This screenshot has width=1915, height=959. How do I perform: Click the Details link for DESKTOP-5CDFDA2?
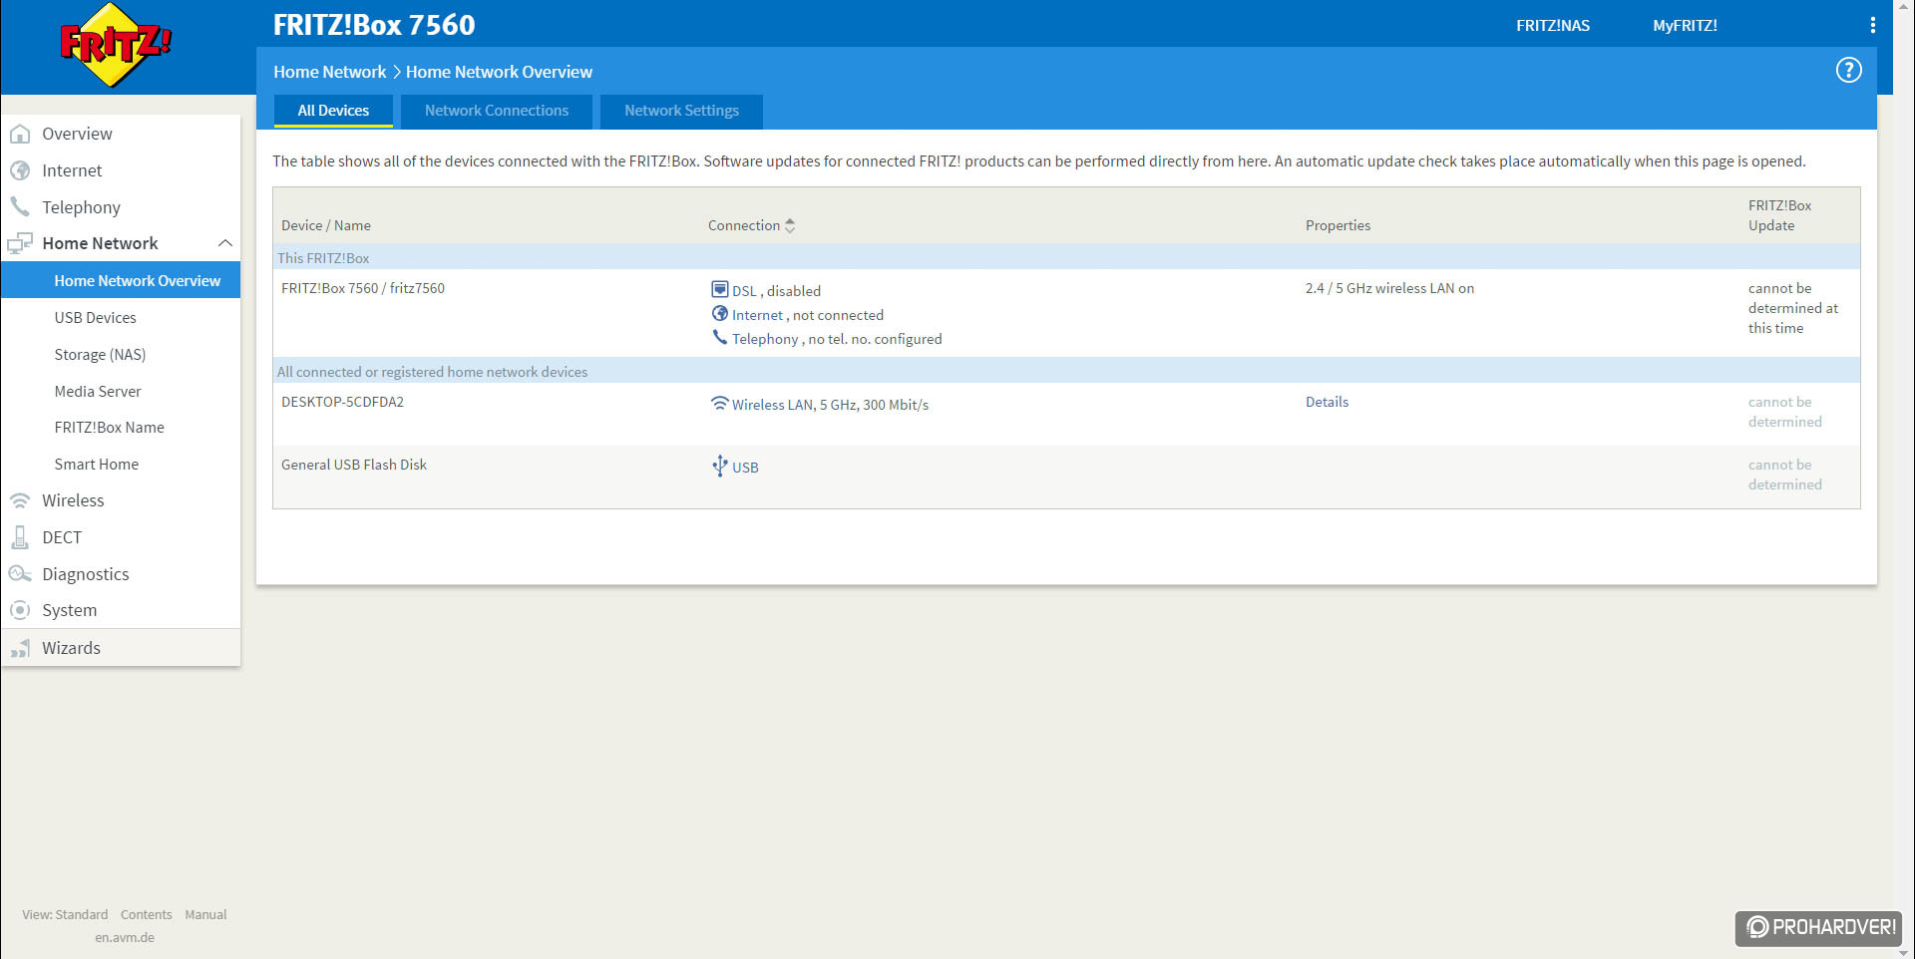[1327, 402]
